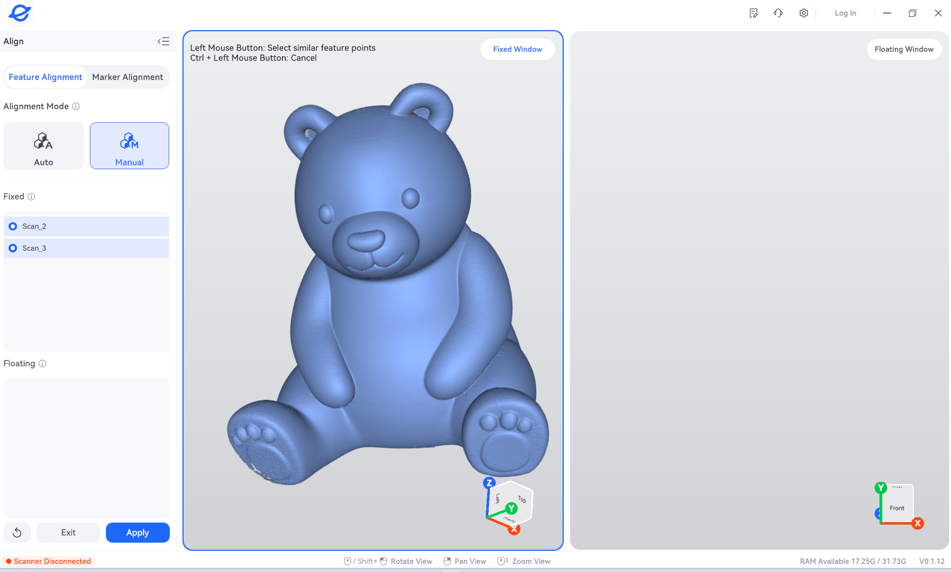Image resolution: width=951 pixels, height=572 pixels.
Task: Restore down the application window
Action: [x=912, y=13]
